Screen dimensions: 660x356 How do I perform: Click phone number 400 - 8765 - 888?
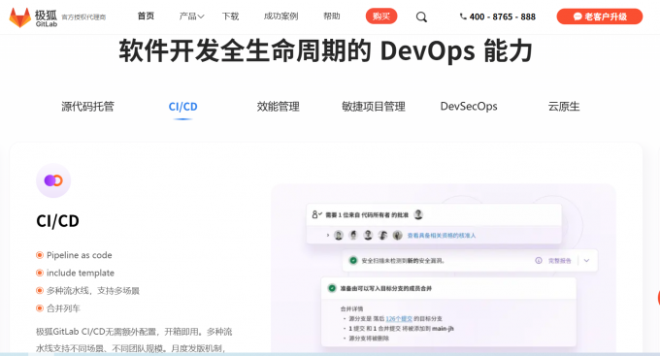[x=502, y=16]
